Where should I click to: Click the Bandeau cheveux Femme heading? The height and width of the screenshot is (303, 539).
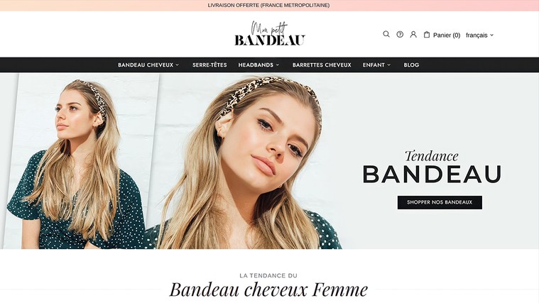268,290
